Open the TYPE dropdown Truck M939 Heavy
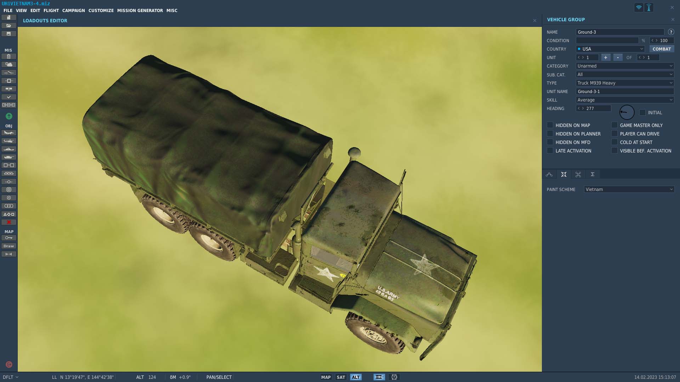 (x=625, y=83)
